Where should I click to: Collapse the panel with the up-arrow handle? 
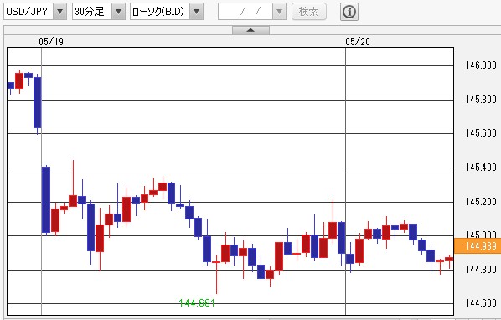tap(250, 30)
